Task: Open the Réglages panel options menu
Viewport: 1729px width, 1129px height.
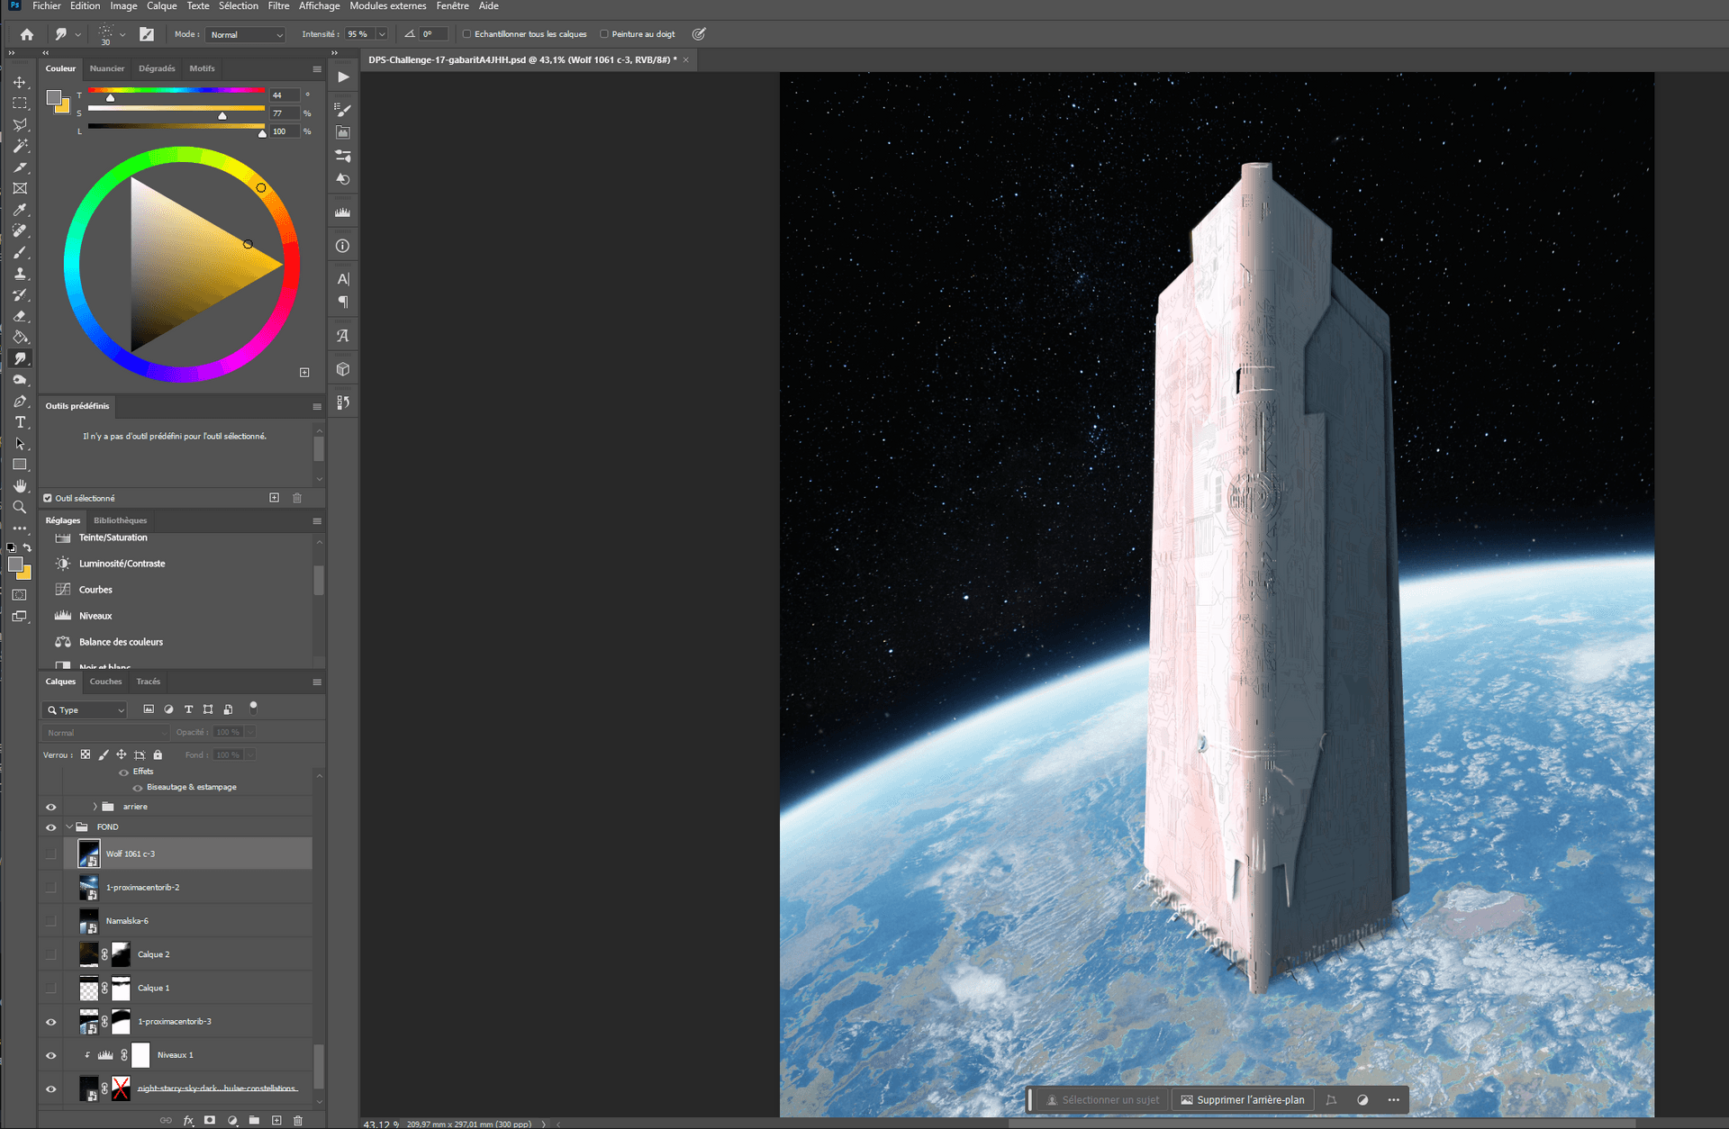Action: (x=317, y=520)
